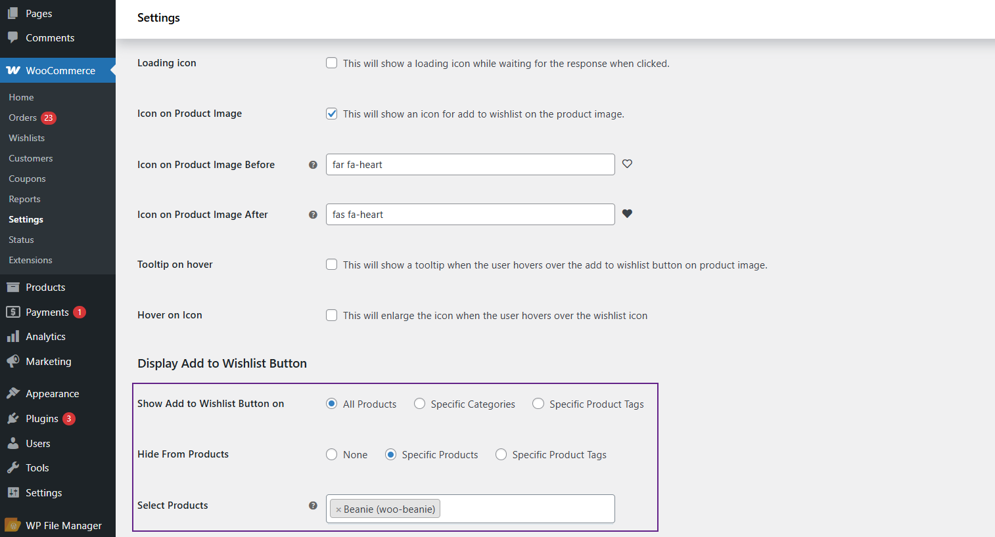
Task: Select the Specific Categories radio button
Action: pos(419,404)
